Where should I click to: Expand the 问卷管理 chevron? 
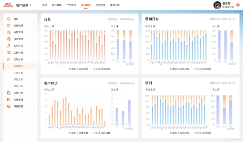(x=33, y=100)
